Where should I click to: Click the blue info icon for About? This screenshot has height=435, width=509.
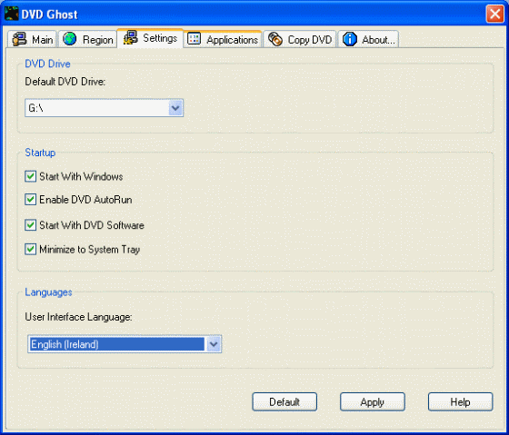click(350, 39)
